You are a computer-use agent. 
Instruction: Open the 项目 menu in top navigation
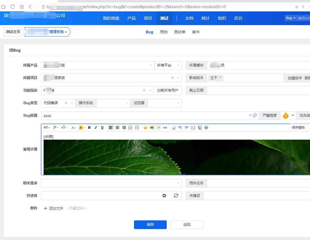pos(148,18)
